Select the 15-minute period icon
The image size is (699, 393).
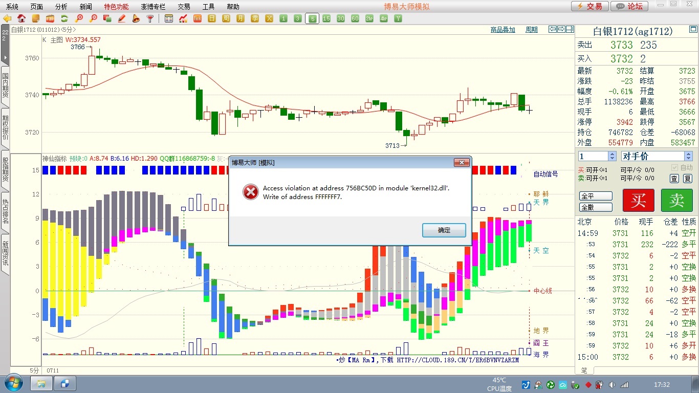pos(326,18)
